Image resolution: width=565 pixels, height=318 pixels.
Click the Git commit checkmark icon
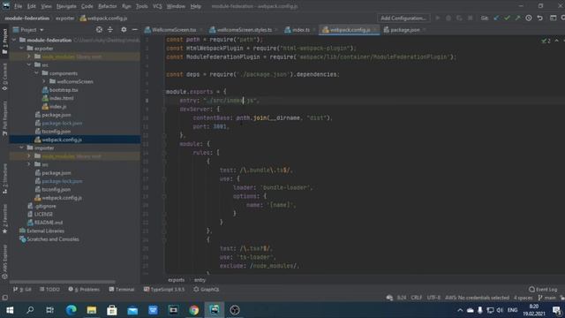(507, 18)
